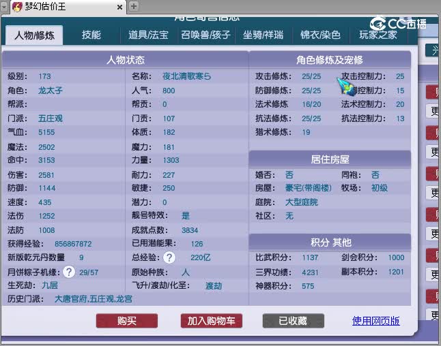Switch to the 锦衣/染色 tab
The height and width of the screenshot is (346, 441).
(320, 35)
